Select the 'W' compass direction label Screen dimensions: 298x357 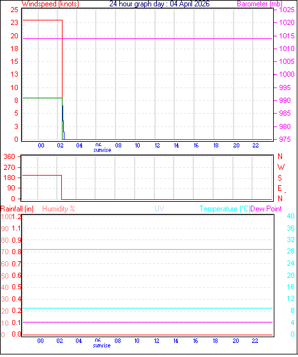(x=281, y=167)
